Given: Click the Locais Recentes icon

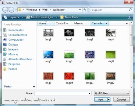Looking at the screenshot, I should tap(5, 35).
